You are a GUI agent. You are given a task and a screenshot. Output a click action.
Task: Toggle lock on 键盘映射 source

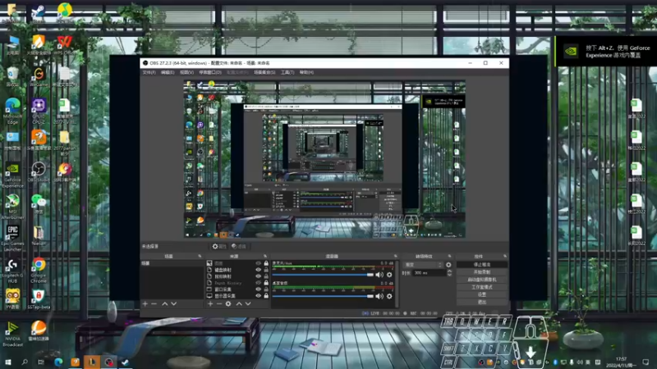pos(266,270)
